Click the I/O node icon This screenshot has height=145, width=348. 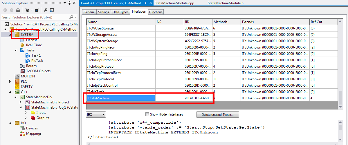click(17, 123)
